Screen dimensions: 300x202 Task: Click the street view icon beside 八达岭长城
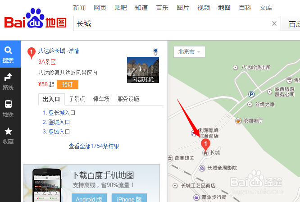(155, 51)
